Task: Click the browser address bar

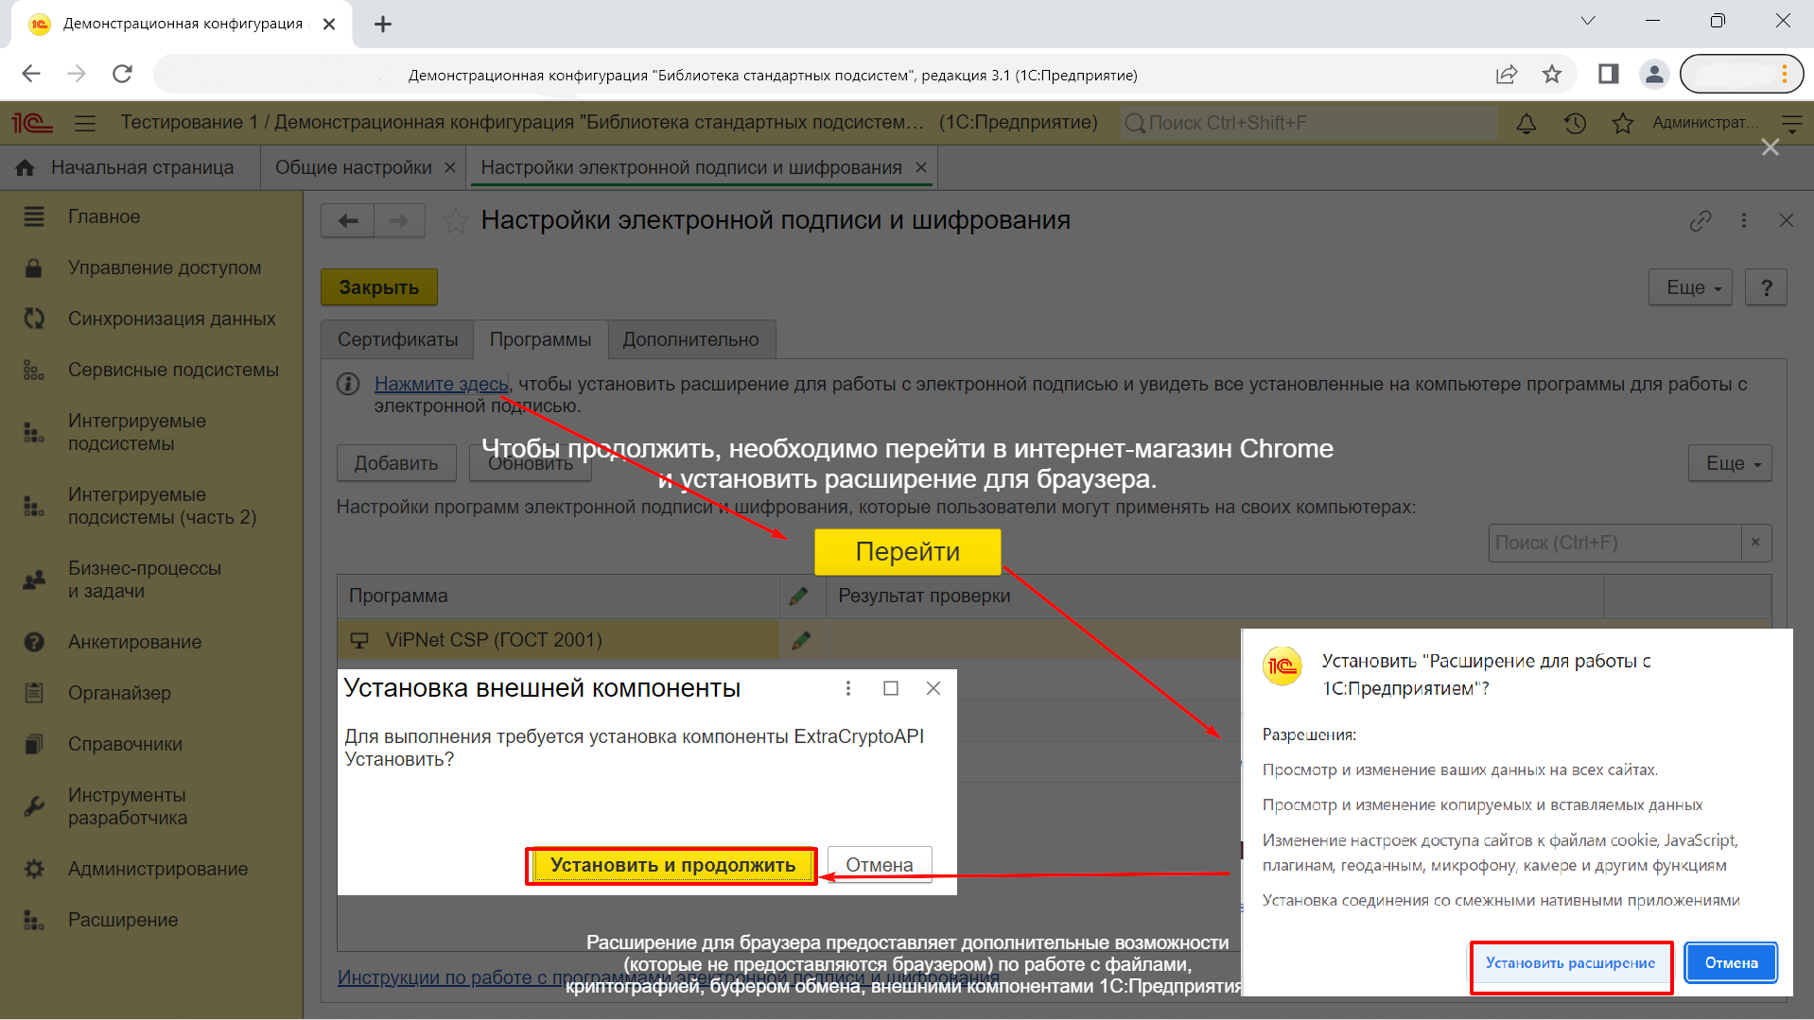Action: (x=773, y=75)
